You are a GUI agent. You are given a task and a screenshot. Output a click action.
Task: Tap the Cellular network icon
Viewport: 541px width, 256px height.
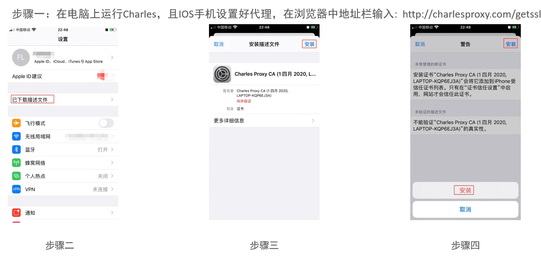click(17, 163)
